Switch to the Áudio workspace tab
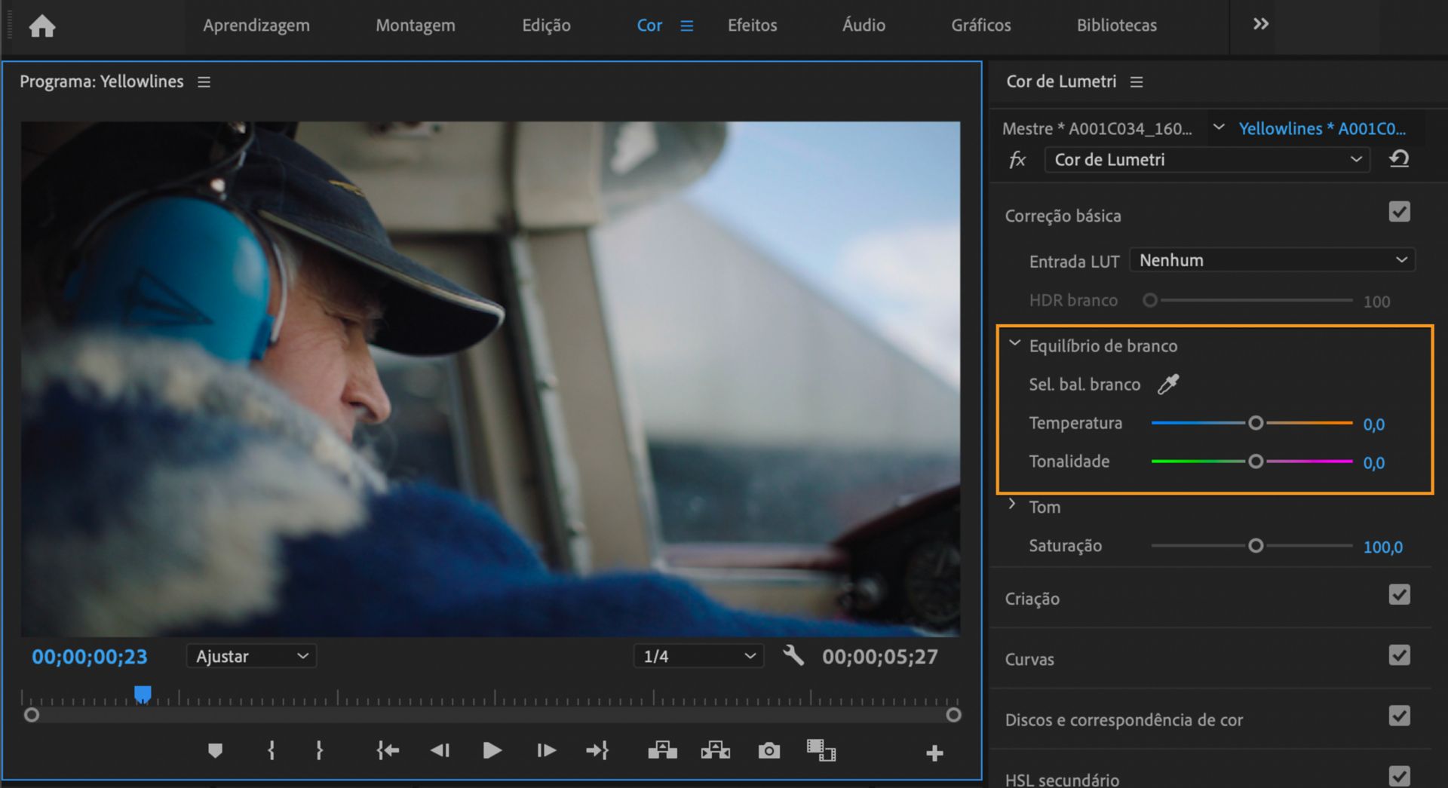 pos(864,25)
